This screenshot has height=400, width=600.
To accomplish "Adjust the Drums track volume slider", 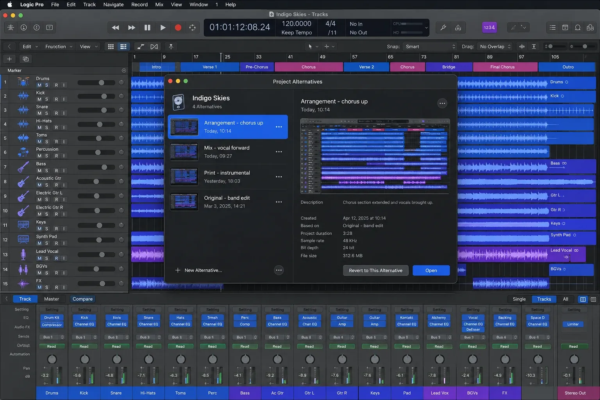I will (x=96, y=82).
